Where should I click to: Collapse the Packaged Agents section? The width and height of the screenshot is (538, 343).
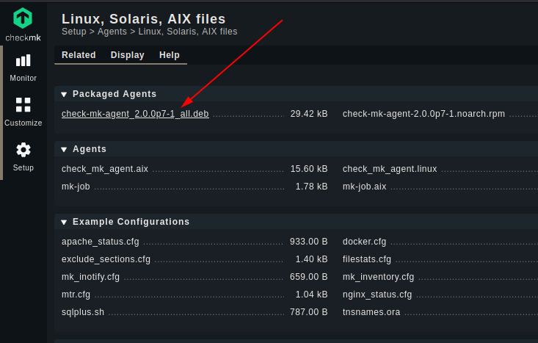(x=64, y=95)
